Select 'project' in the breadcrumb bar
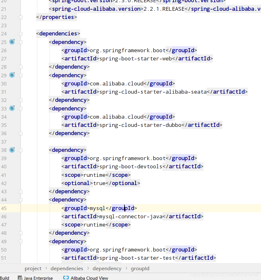The height and width of the screenshot is (280, 261). tap(33, 269)
